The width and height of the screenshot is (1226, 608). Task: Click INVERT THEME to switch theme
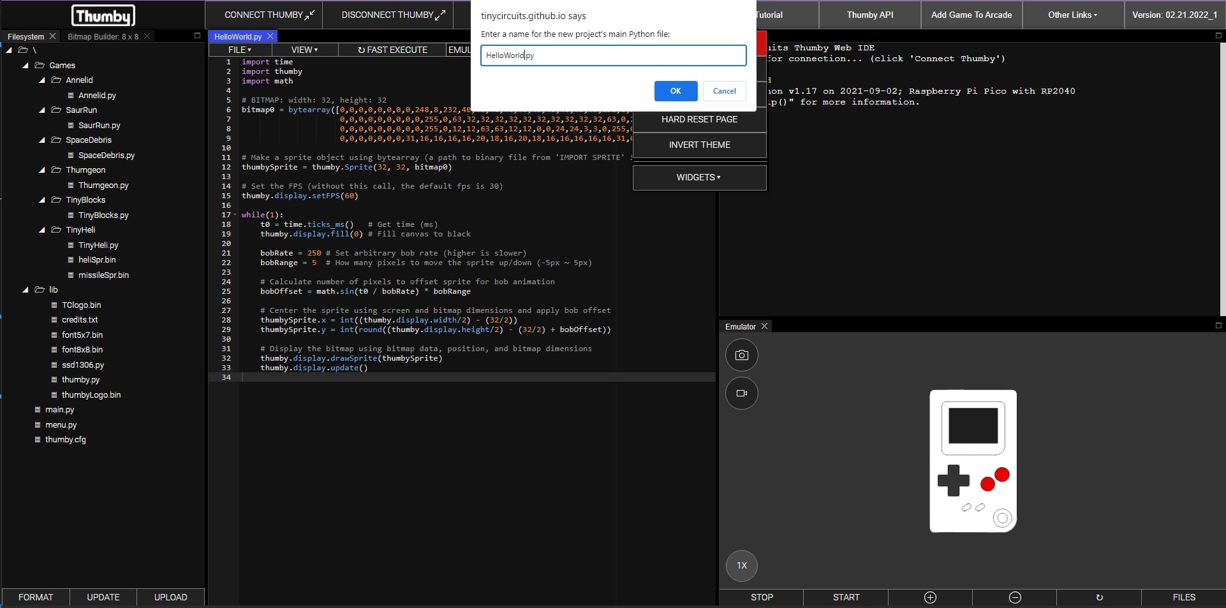coord(699,145)
